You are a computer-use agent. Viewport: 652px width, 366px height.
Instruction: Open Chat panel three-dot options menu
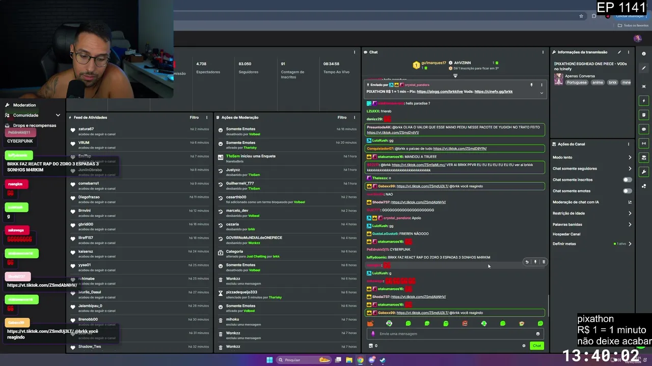pos(543,52)
